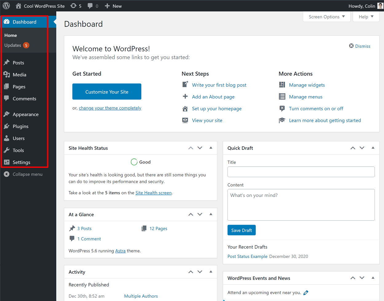Open the Multiple Authors post link
384x301 pixels.
pyautogui.click(x=141, y=296)
